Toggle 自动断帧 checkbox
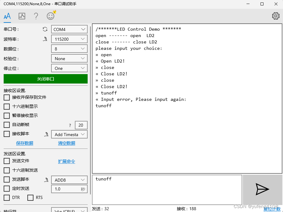Viewport: 283px width, 212px height. [x=7, y=125]
